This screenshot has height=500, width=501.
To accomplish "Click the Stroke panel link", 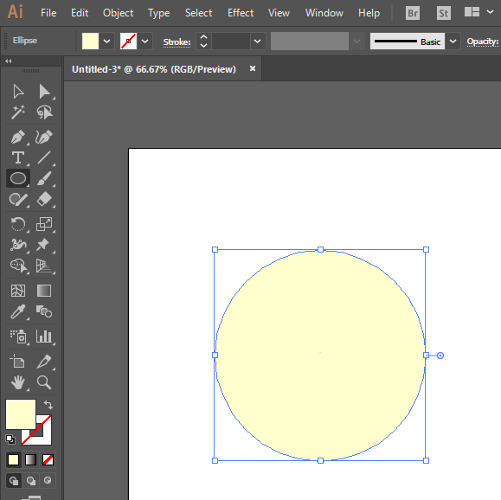I will tap(177, 42).
